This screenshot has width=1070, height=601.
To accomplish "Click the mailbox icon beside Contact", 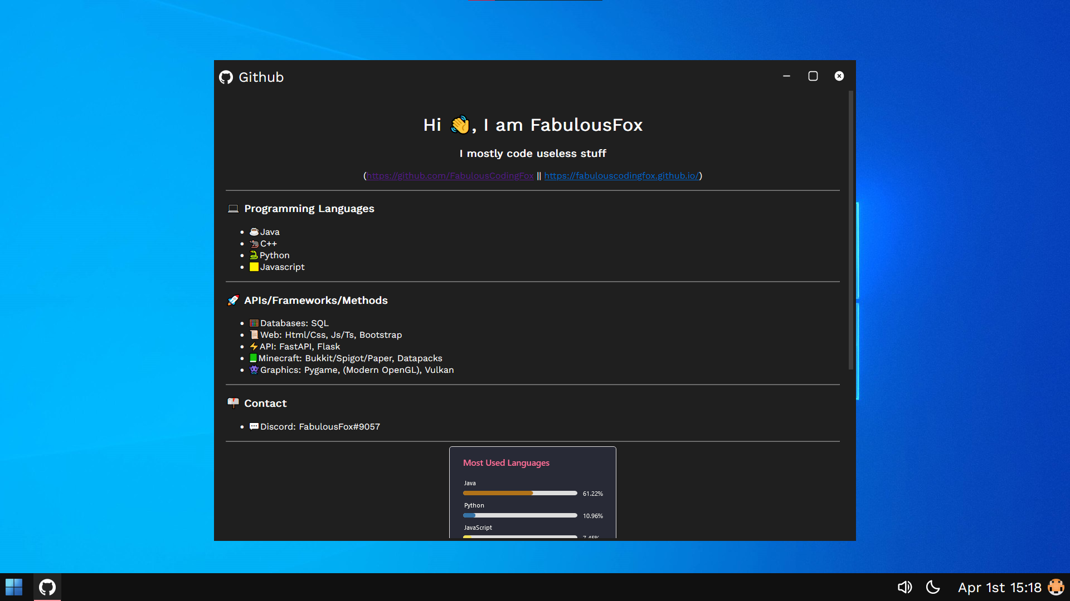I will (x=233, y=403).
